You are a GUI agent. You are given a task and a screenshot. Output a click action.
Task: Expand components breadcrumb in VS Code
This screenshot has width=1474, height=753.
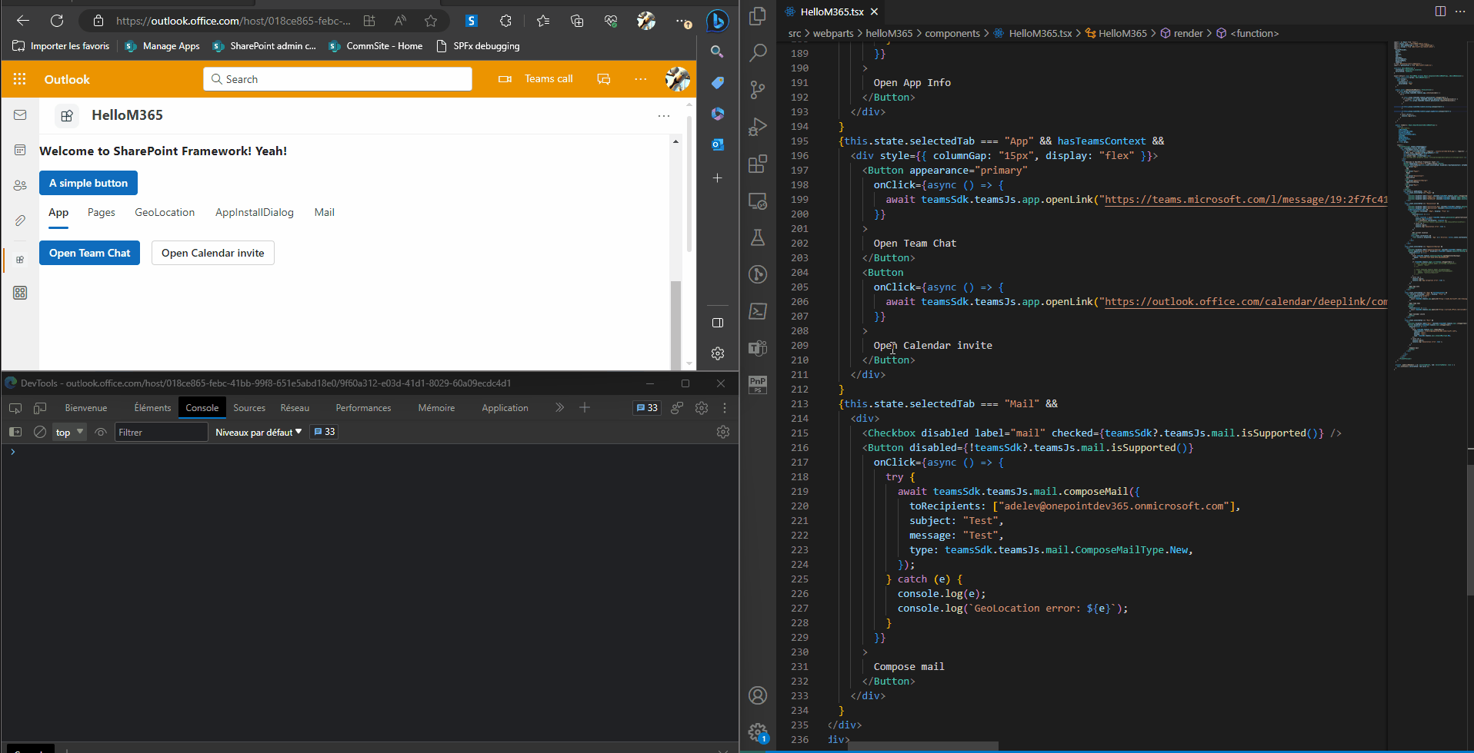(x=952, y=33)
